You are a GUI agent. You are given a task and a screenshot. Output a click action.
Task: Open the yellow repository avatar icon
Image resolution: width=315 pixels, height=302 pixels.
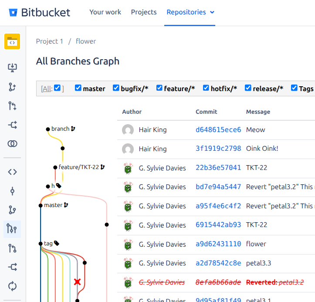[12, 42]
